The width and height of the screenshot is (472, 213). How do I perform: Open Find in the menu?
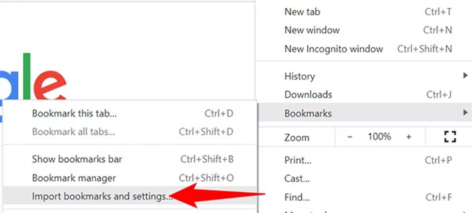[297, 197]
